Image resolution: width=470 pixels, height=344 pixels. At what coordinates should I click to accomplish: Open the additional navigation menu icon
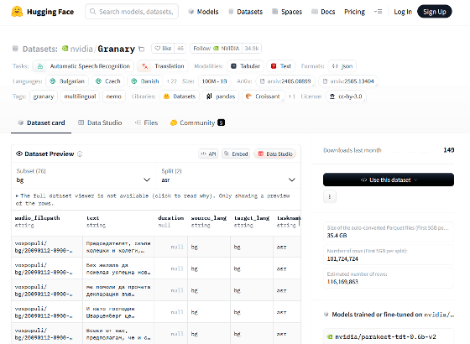click(378, 12)
